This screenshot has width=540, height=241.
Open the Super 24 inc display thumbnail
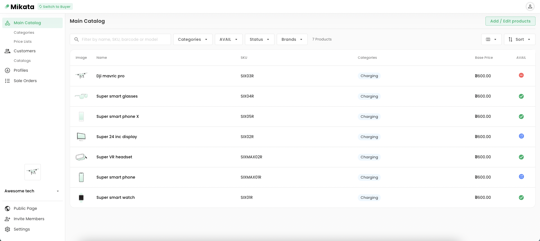tap(81, 137)
